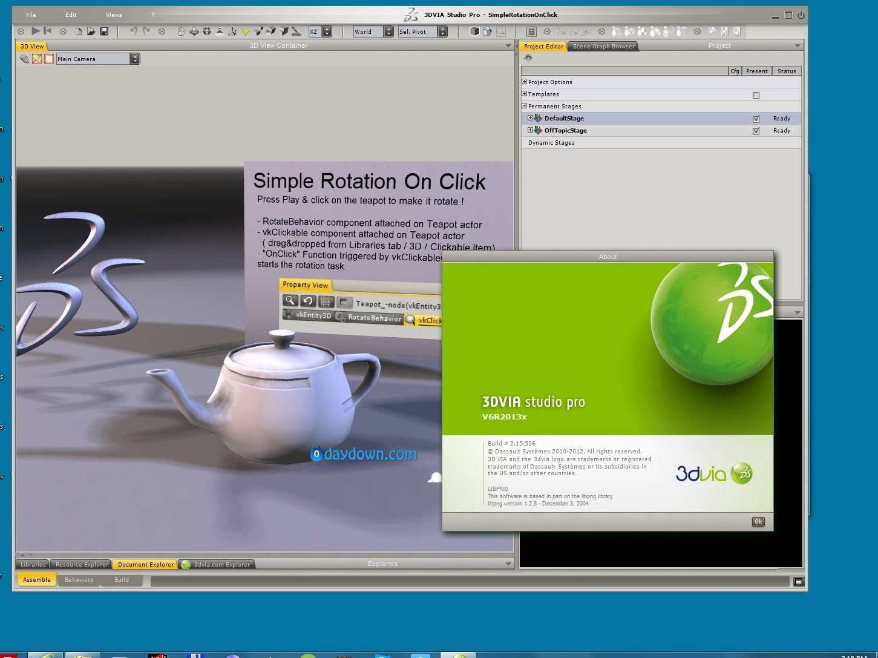Close the About dialog with Ok
The image size is (878, 658).
tap(758, 521)
